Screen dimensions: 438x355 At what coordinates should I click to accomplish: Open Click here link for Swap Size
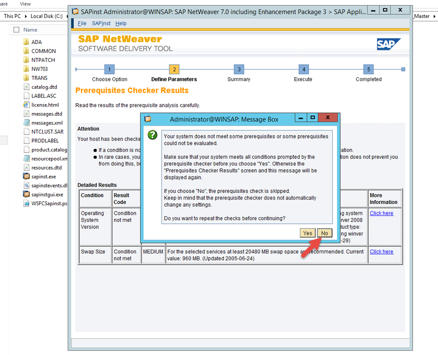pyautogui.click(x=381, y=251)
